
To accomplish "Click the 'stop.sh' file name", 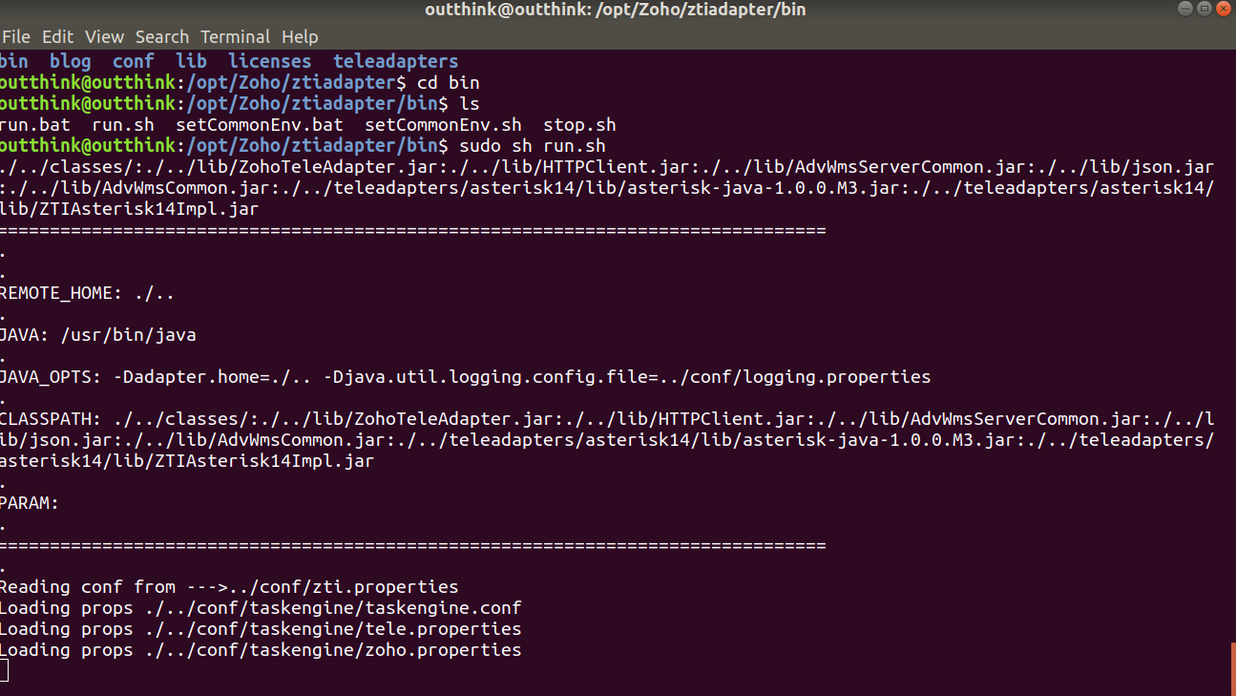I will pos(579,124).
